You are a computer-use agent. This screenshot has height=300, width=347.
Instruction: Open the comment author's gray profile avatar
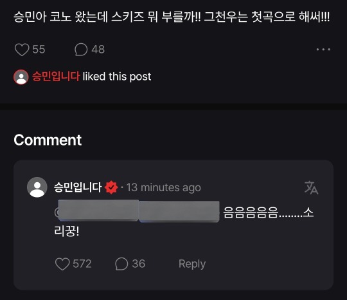pyautogui.click(x=37, y=187)
